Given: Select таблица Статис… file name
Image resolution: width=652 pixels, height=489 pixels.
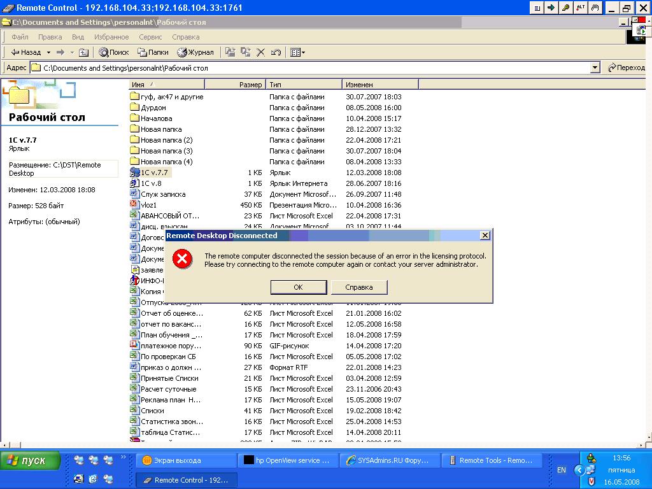Looking at the screenshot, I should [170, 432].
